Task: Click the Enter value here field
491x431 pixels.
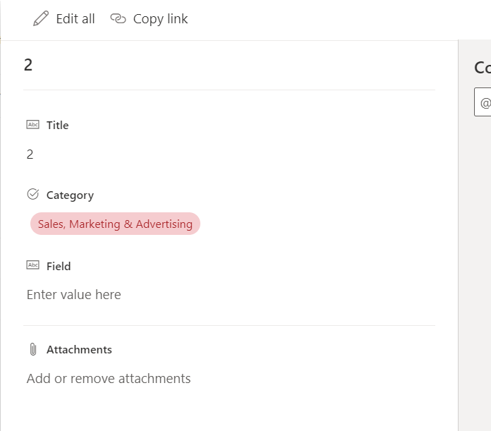Action: tap(74, 294)
